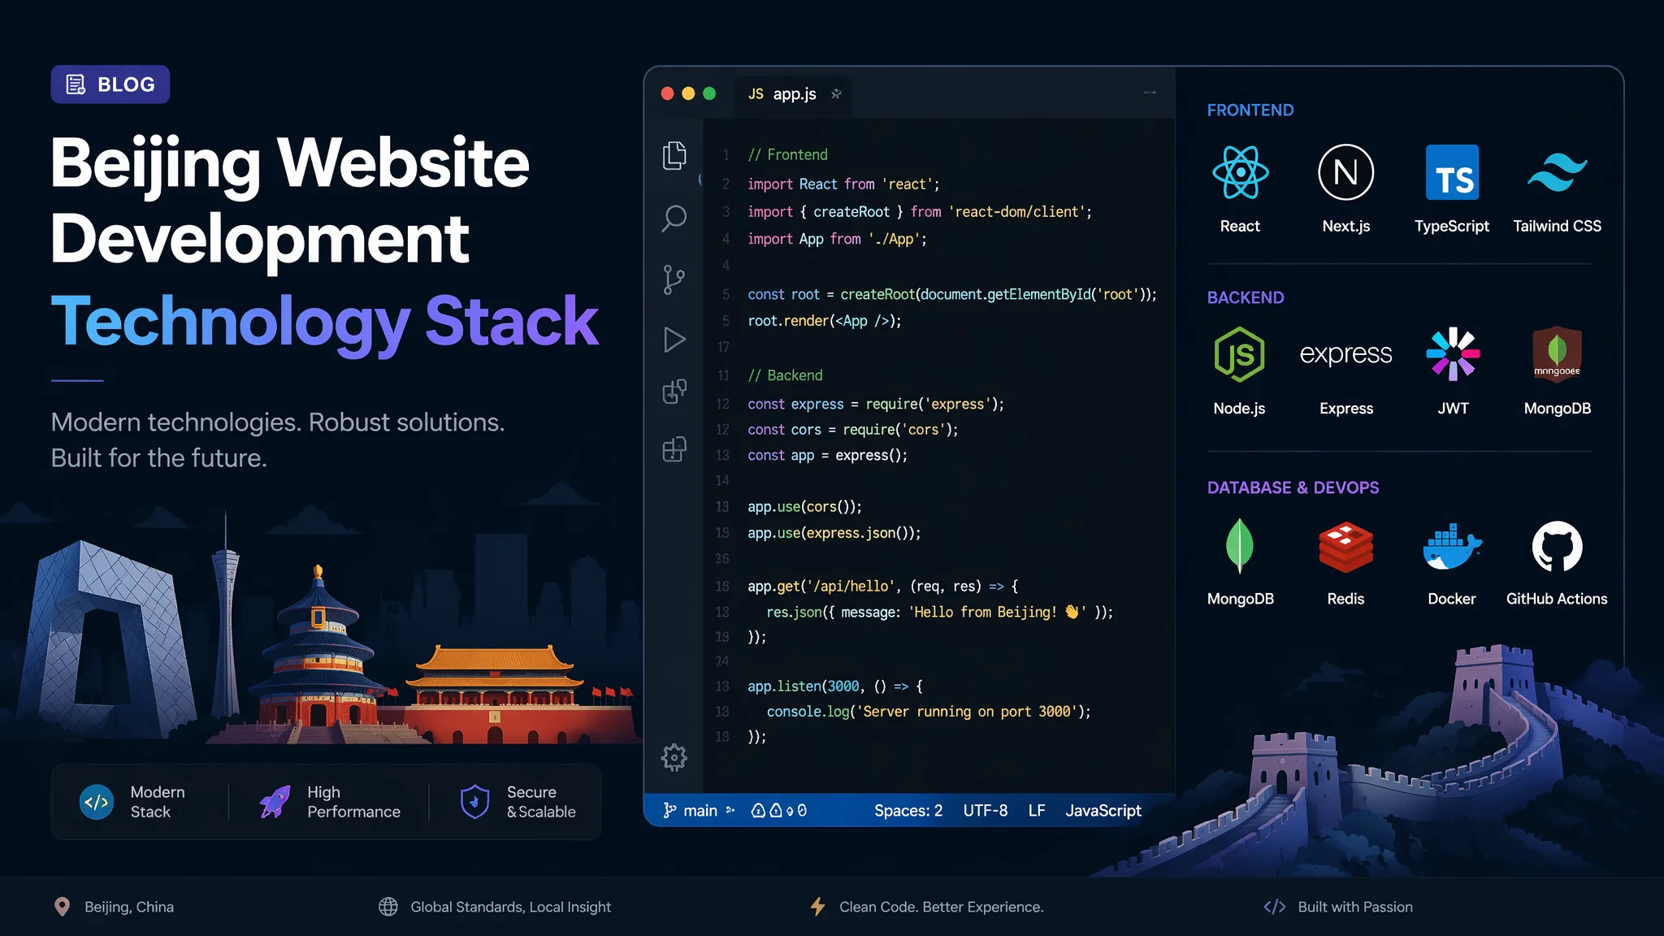1664x936 pixels.
Task: Click the 'app.use(express.json());' line
Action: pos(834,534)
